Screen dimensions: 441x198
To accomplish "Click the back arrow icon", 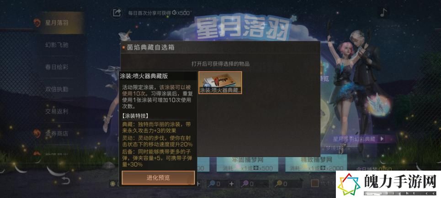I will (x=65, y=180).
